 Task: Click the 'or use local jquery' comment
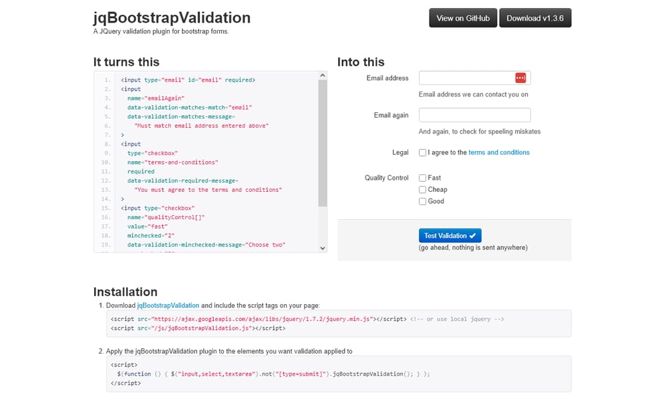(457, 319)
